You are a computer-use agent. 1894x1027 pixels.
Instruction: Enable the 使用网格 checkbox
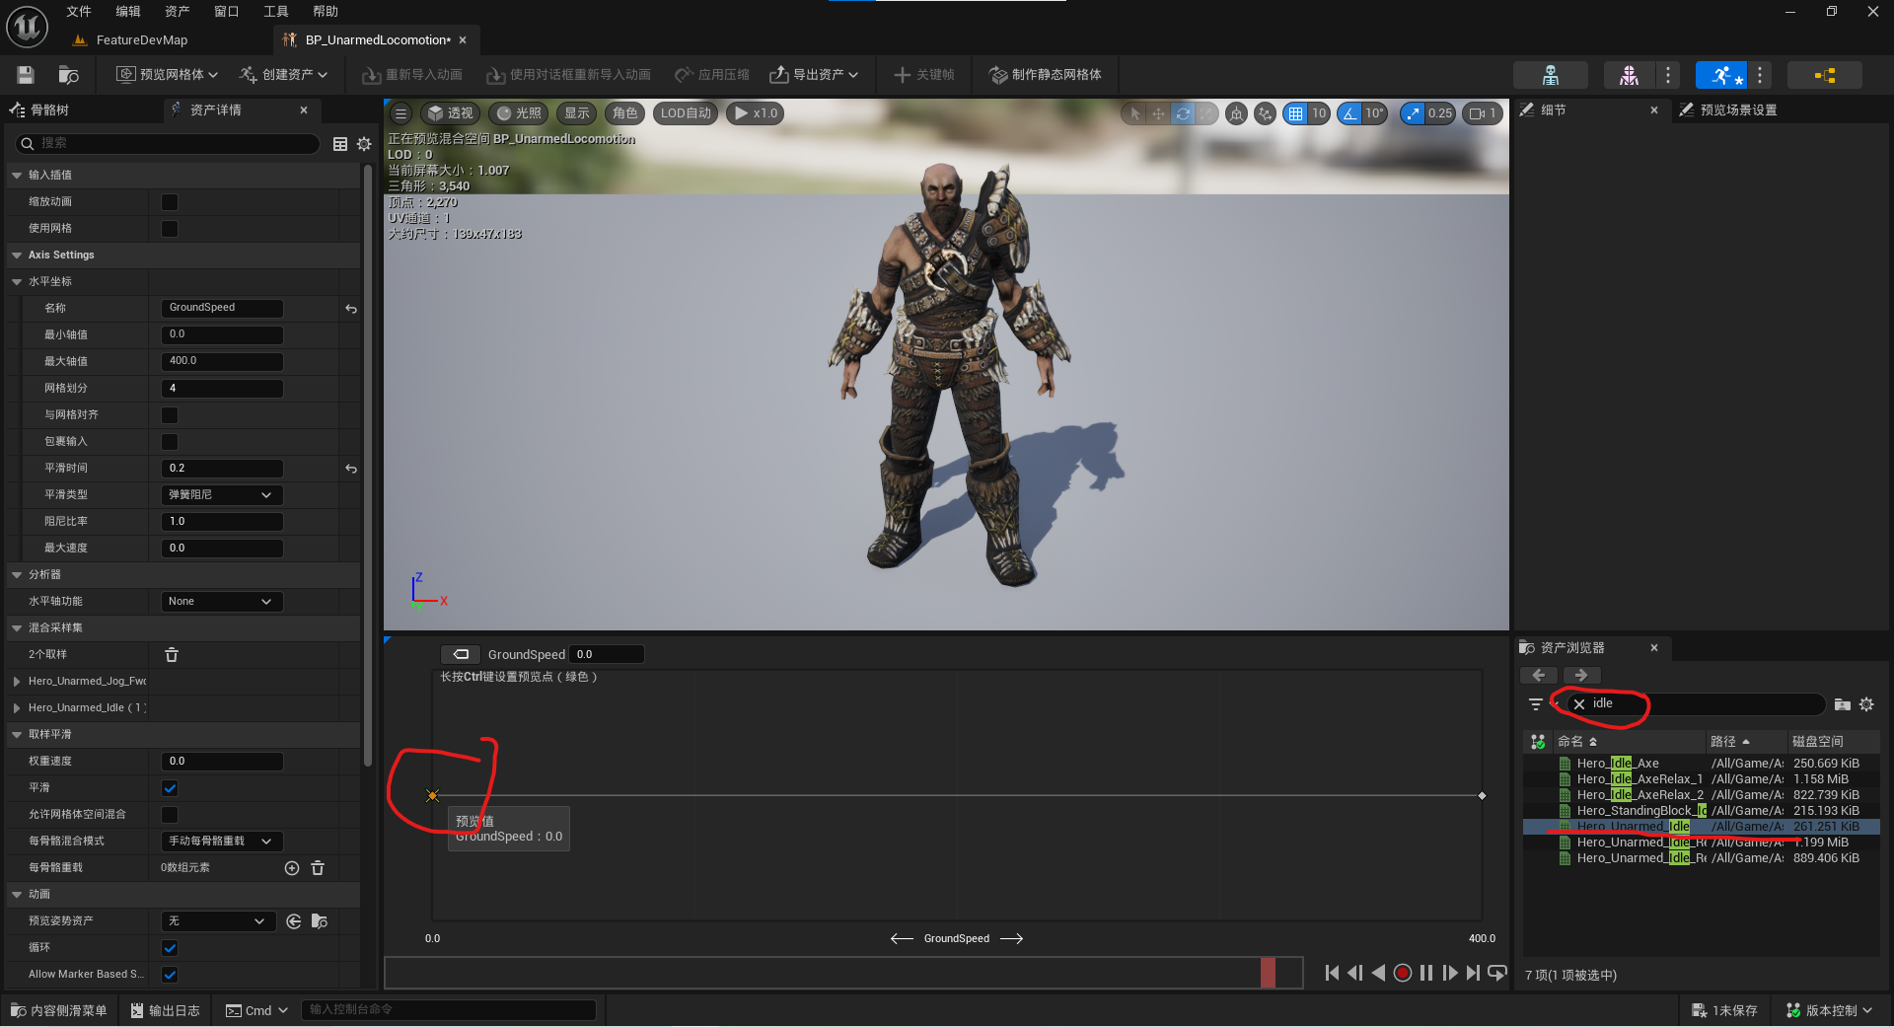point(170,229)
